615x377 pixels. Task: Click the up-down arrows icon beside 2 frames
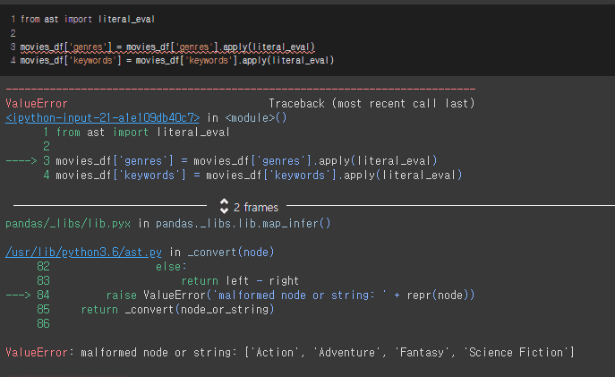pos(225,207)
